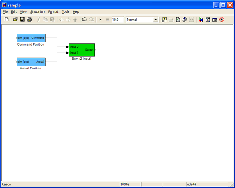235x188 pixels.
Task: Select the green Sum (2 Input) block
Action: (82, 50)
